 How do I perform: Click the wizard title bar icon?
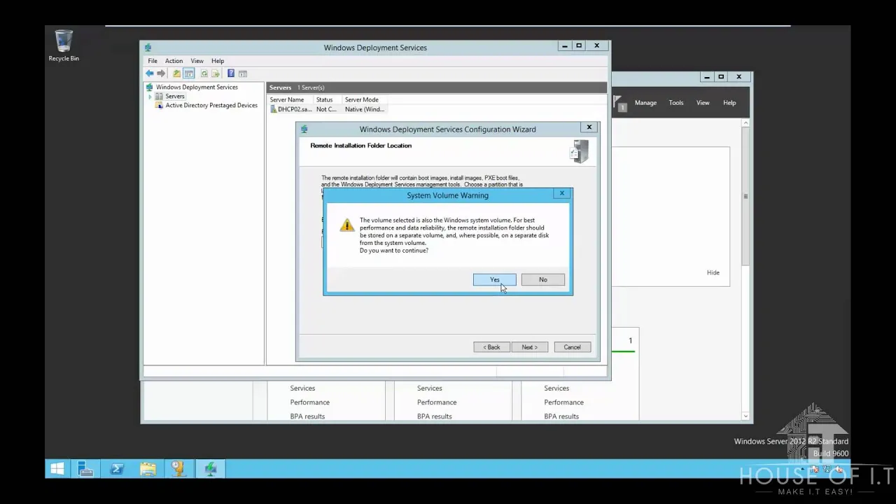tap(304, 129)
